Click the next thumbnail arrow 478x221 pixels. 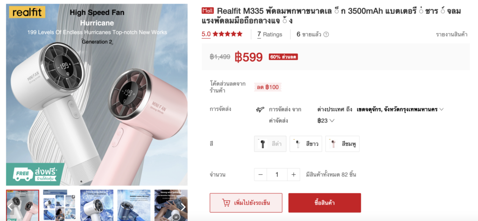click(x=183, y=207)
